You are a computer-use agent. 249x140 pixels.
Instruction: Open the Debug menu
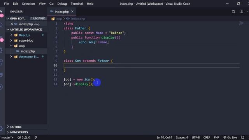[62, 3]
